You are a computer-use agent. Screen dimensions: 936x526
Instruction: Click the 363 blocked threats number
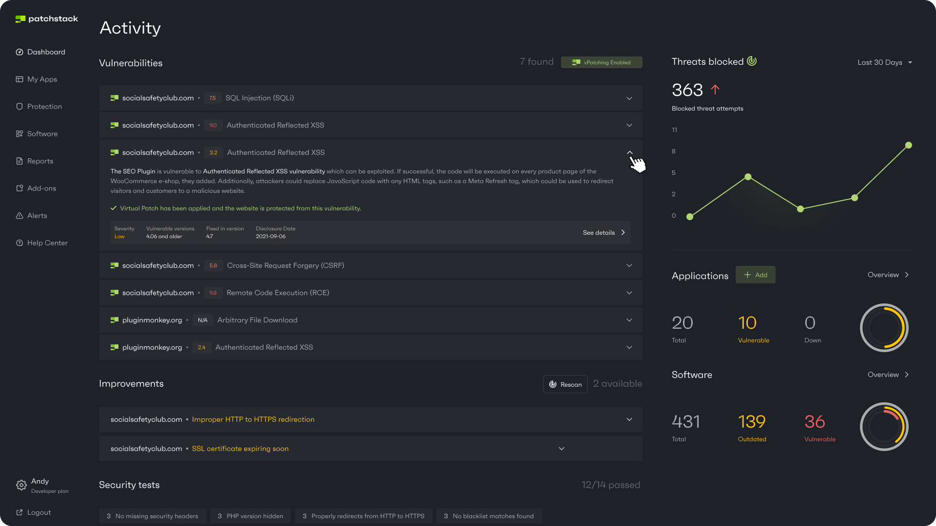(x=687, y=90)
